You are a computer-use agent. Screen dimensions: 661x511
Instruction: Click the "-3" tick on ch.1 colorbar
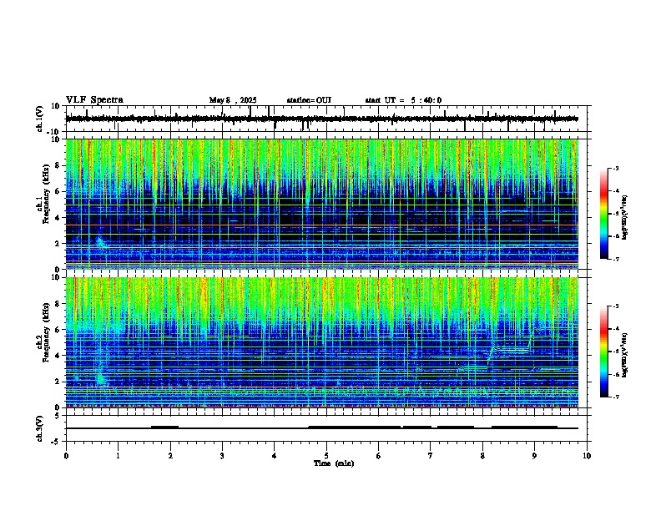coord(615,169)
